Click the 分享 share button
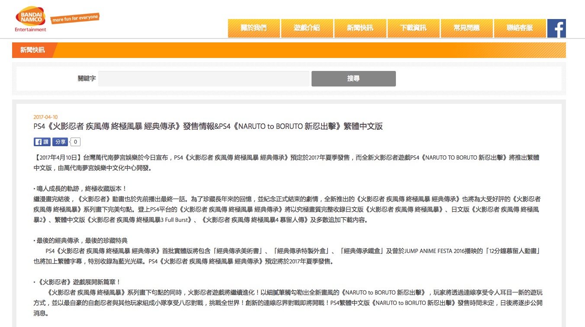 coord(60,142)
